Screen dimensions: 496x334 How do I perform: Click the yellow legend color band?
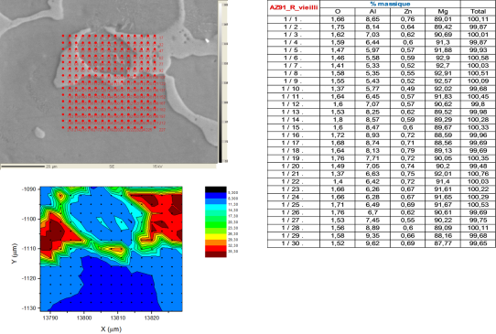coord(215,237)
